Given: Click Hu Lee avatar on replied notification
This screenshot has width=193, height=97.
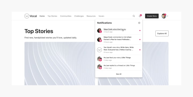Looking at the screenshot, I should point(99,67).
